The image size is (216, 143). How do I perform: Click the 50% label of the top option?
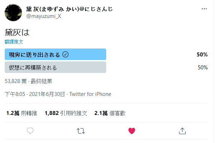point(202,55)
